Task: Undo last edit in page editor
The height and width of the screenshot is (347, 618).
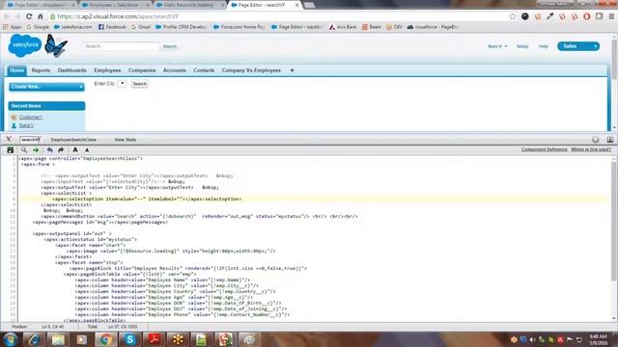Action: [x=49, y=150]
